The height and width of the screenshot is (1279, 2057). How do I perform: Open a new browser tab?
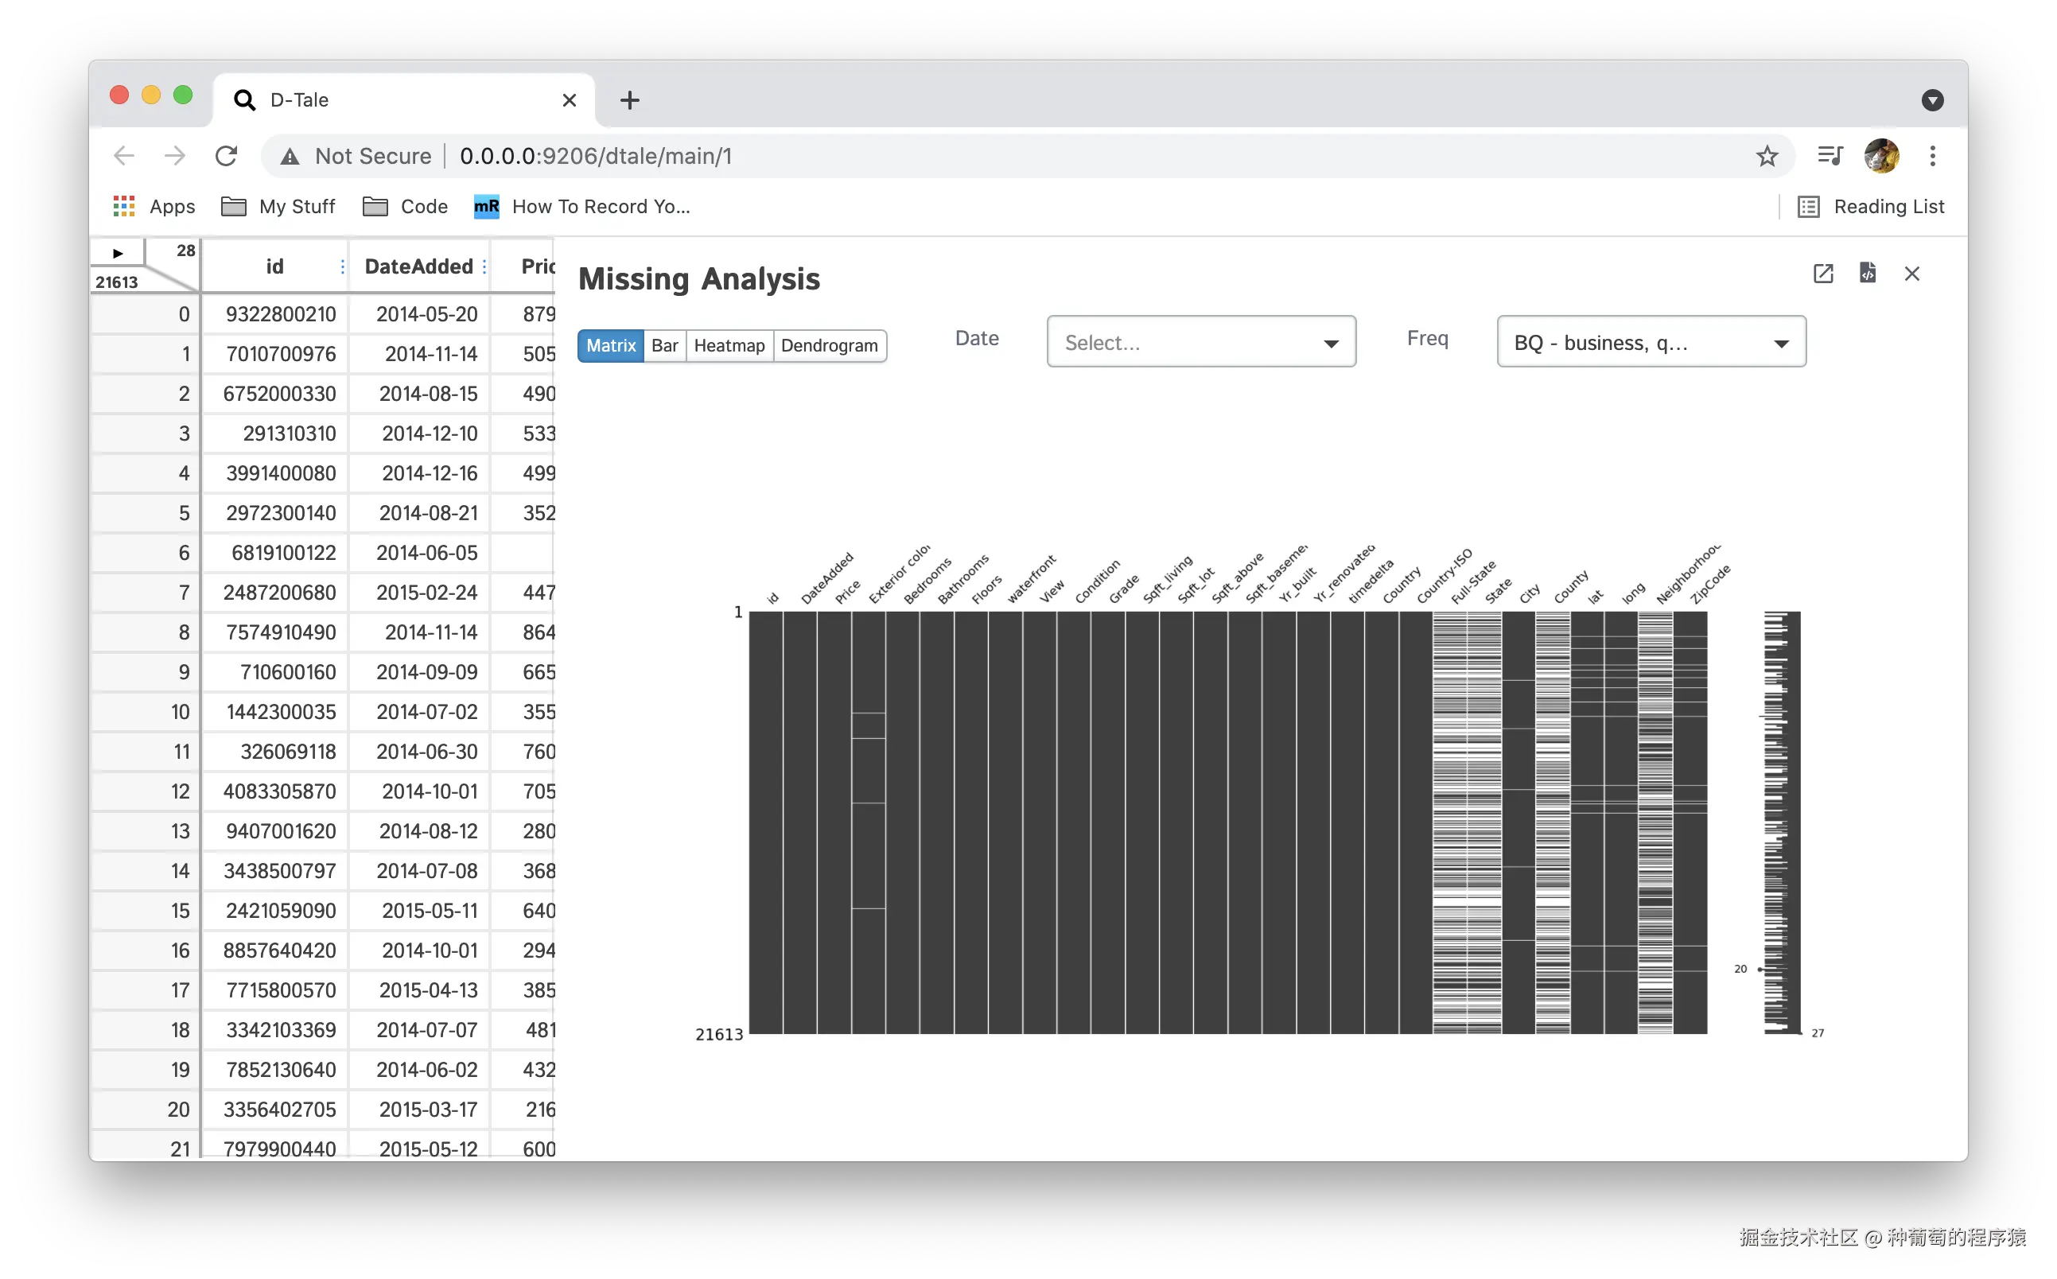(x=629, y=99)
